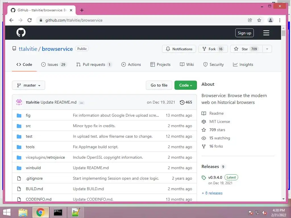
Task: Open Chrome profile avatar icon
Action: pyautogui.click(x=271, y=20)
